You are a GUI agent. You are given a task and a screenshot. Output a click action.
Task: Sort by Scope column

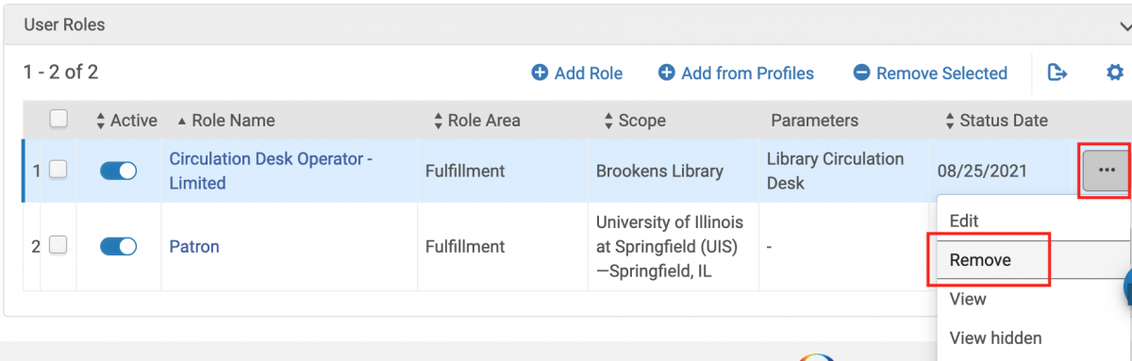point(634,121)
